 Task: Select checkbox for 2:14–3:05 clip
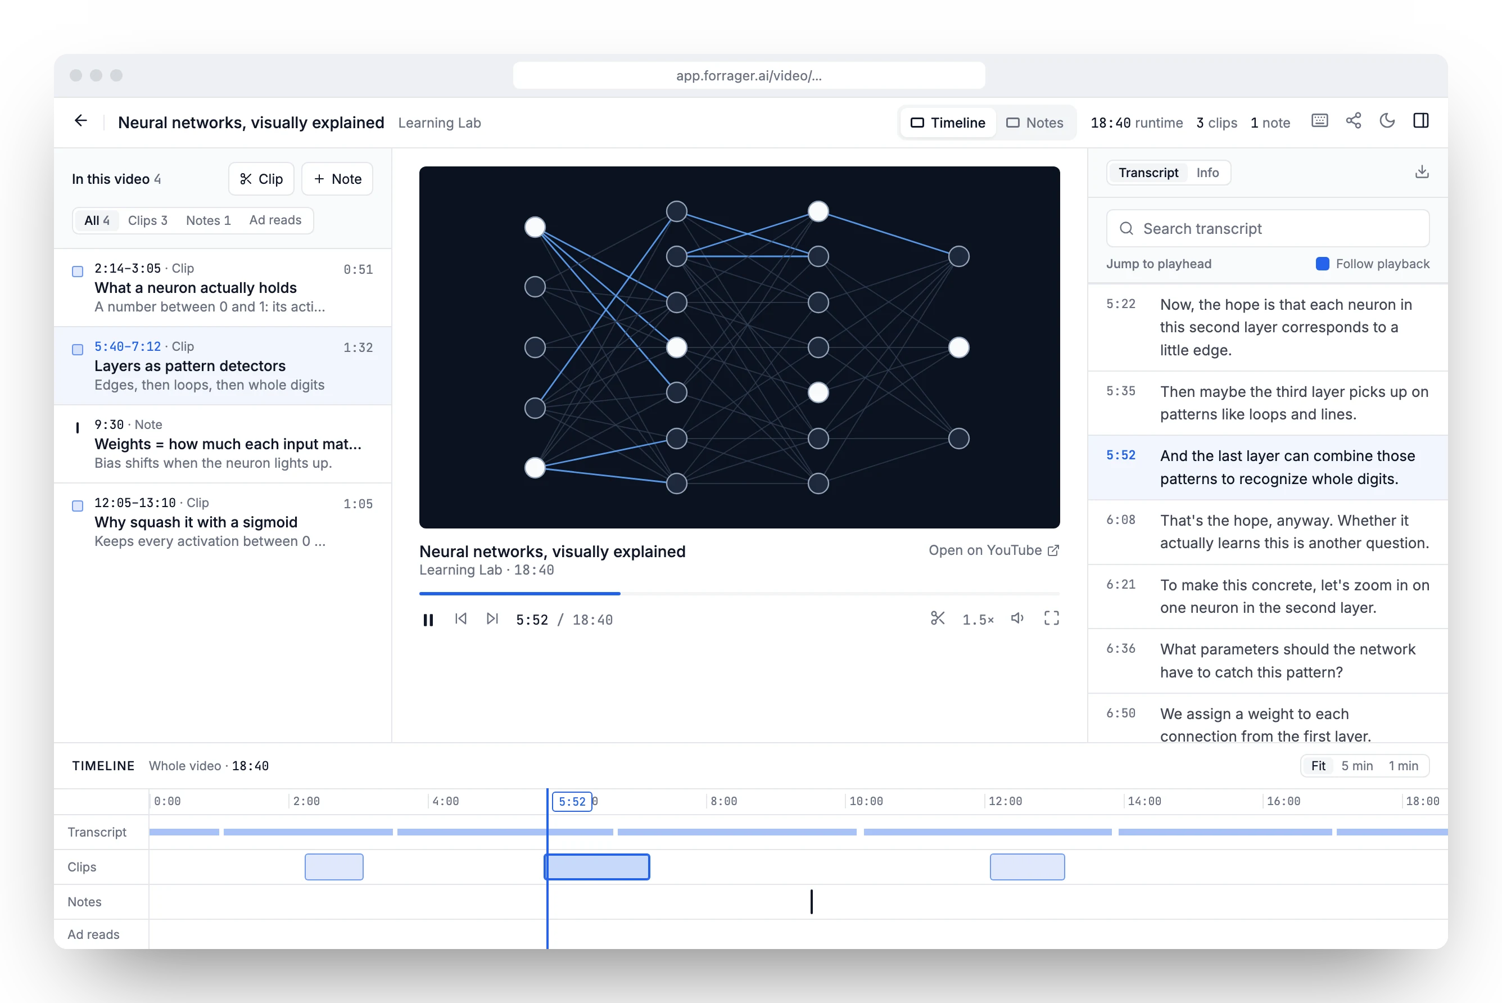[x=78, y=271]
